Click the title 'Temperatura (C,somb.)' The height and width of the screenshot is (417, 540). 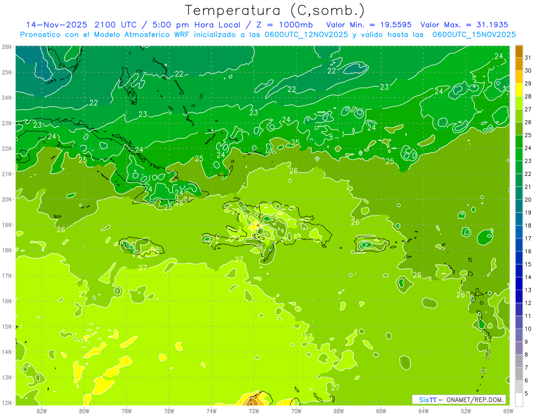(x=275, y=10)
